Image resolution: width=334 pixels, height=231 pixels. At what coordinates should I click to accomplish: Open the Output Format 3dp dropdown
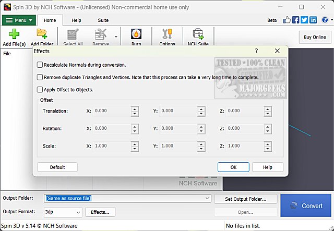tap(78, 212)
